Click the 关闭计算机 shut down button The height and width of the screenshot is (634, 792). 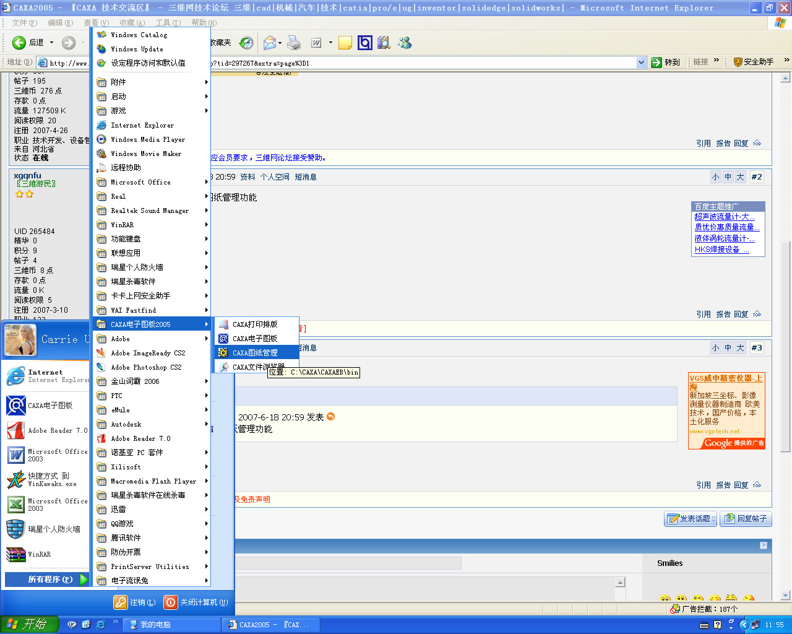point(196,602)
